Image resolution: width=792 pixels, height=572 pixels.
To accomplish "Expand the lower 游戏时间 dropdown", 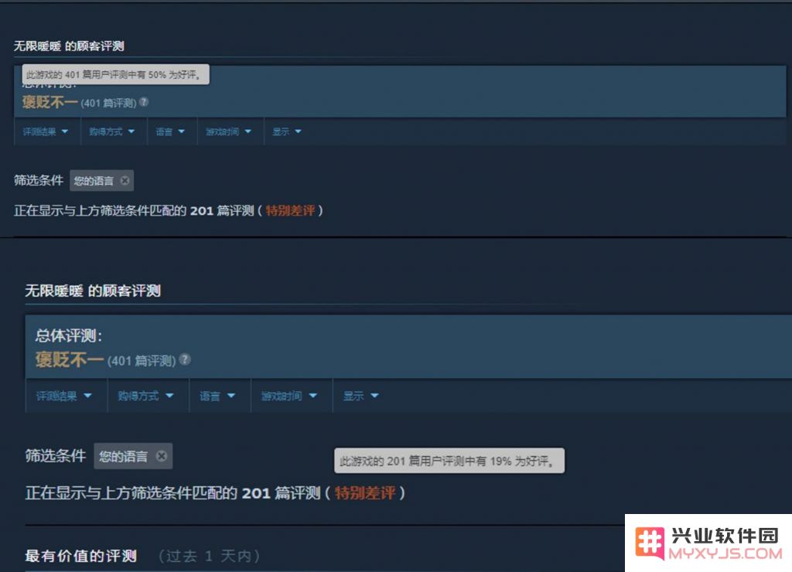I will 289,396.
